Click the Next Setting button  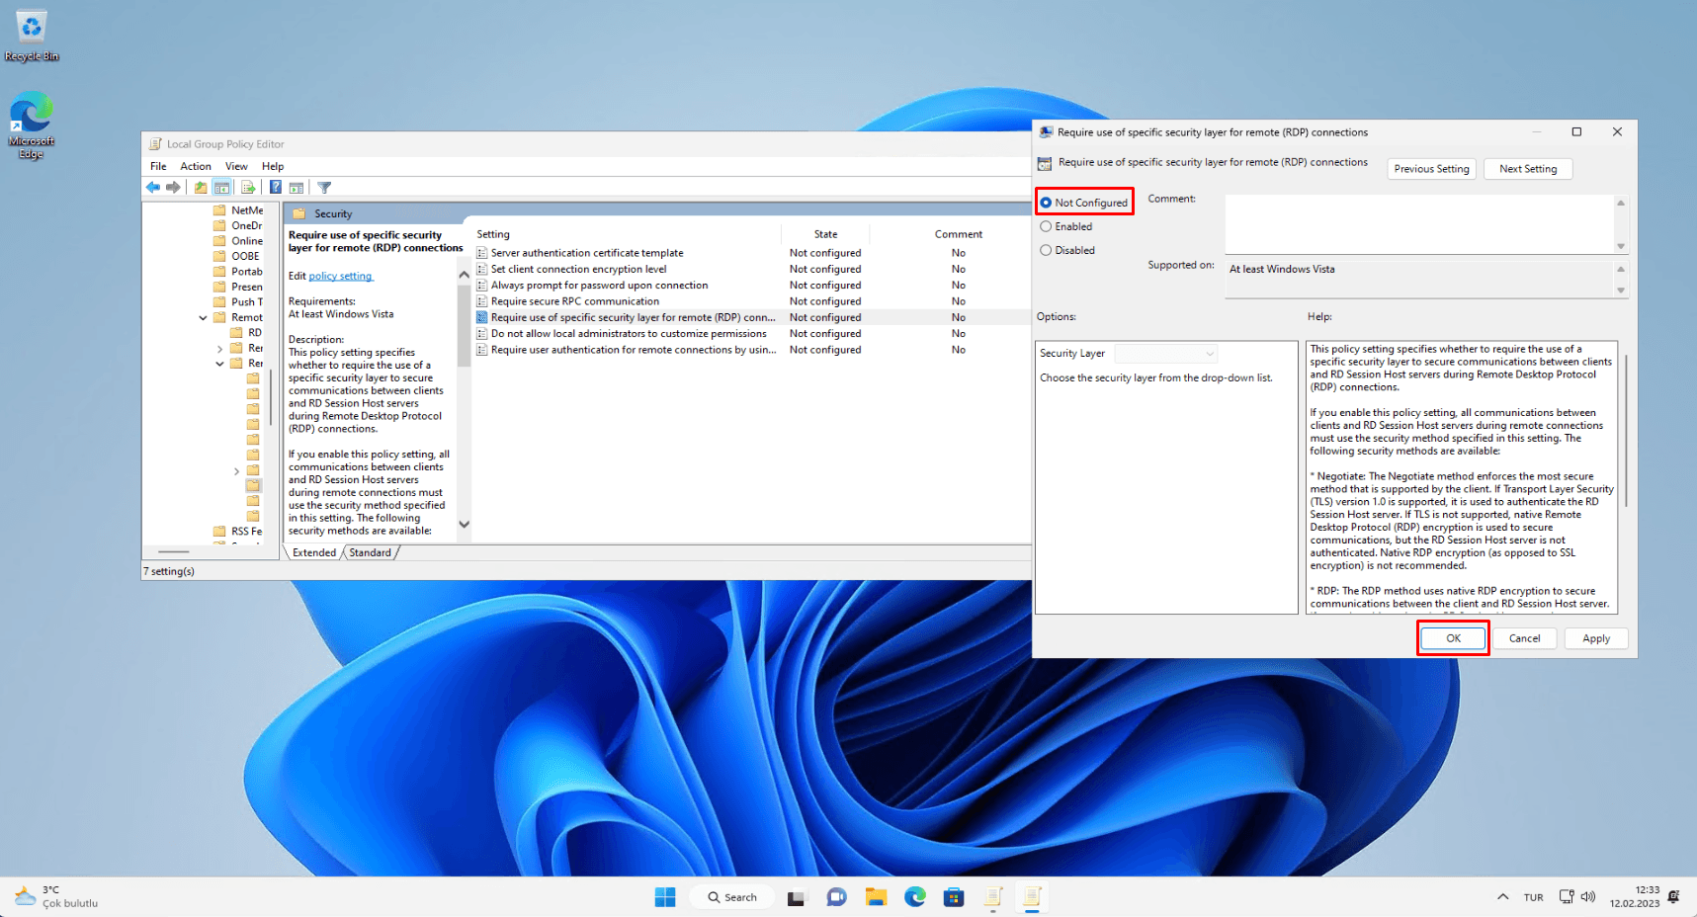pos(1527,169)
